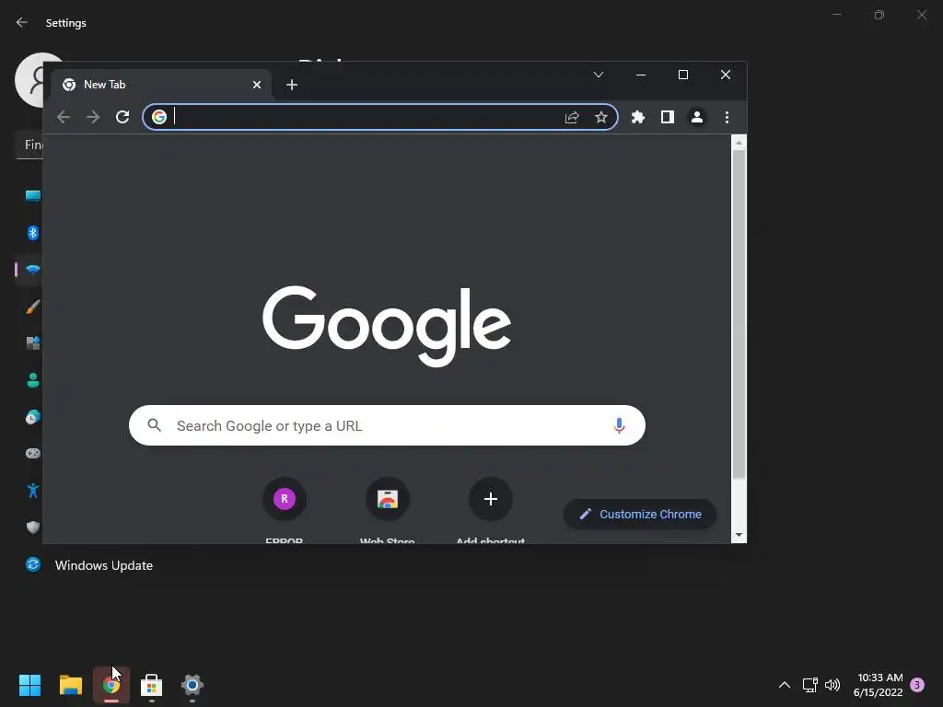Click the magnifier in Google search box

[x=155, y=425]
